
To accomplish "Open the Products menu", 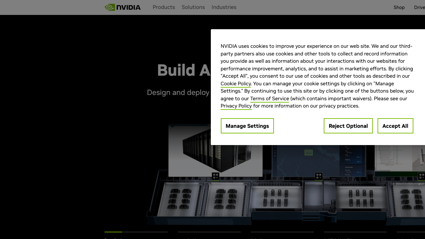I will tap(164, 7).
